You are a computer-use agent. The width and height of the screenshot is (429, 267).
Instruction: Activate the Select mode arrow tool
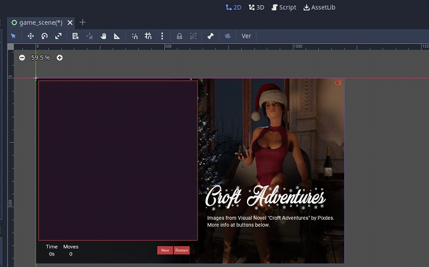13,36
